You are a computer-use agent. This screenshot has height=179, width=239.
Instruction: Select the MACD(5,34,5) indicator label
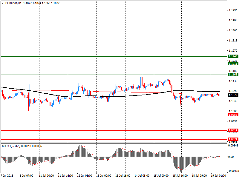11,146
